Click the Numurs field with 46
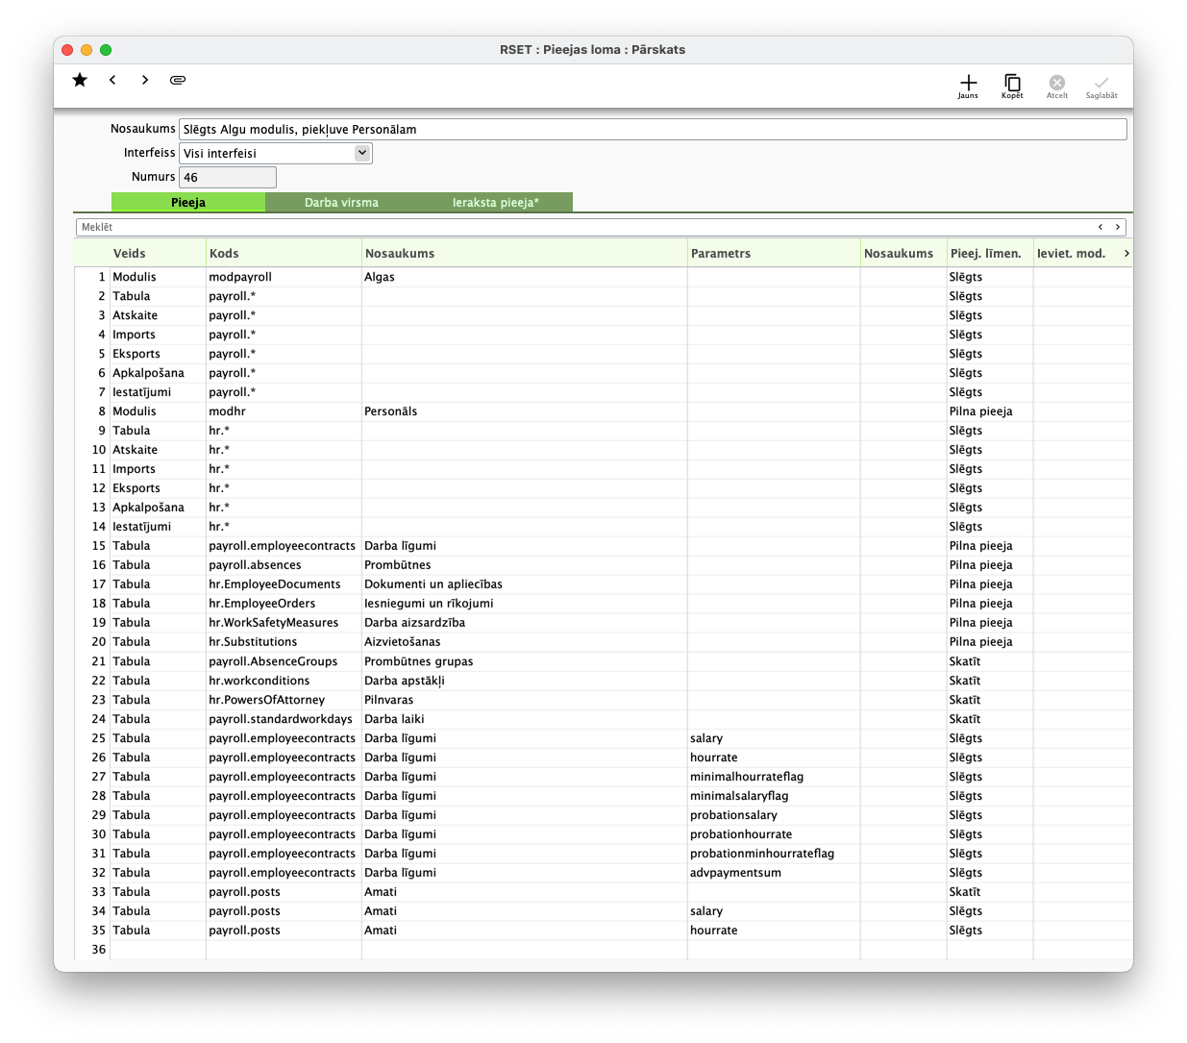Image resolution: width=1187 pixels, height=1043 pixels. click(228, 177)
